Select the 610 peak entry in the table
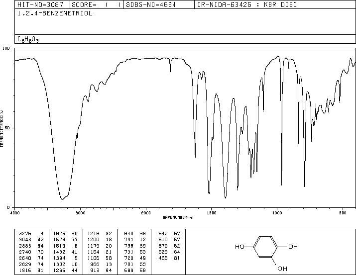This screenshot has width=356, height=275. (x=169, y=240)
